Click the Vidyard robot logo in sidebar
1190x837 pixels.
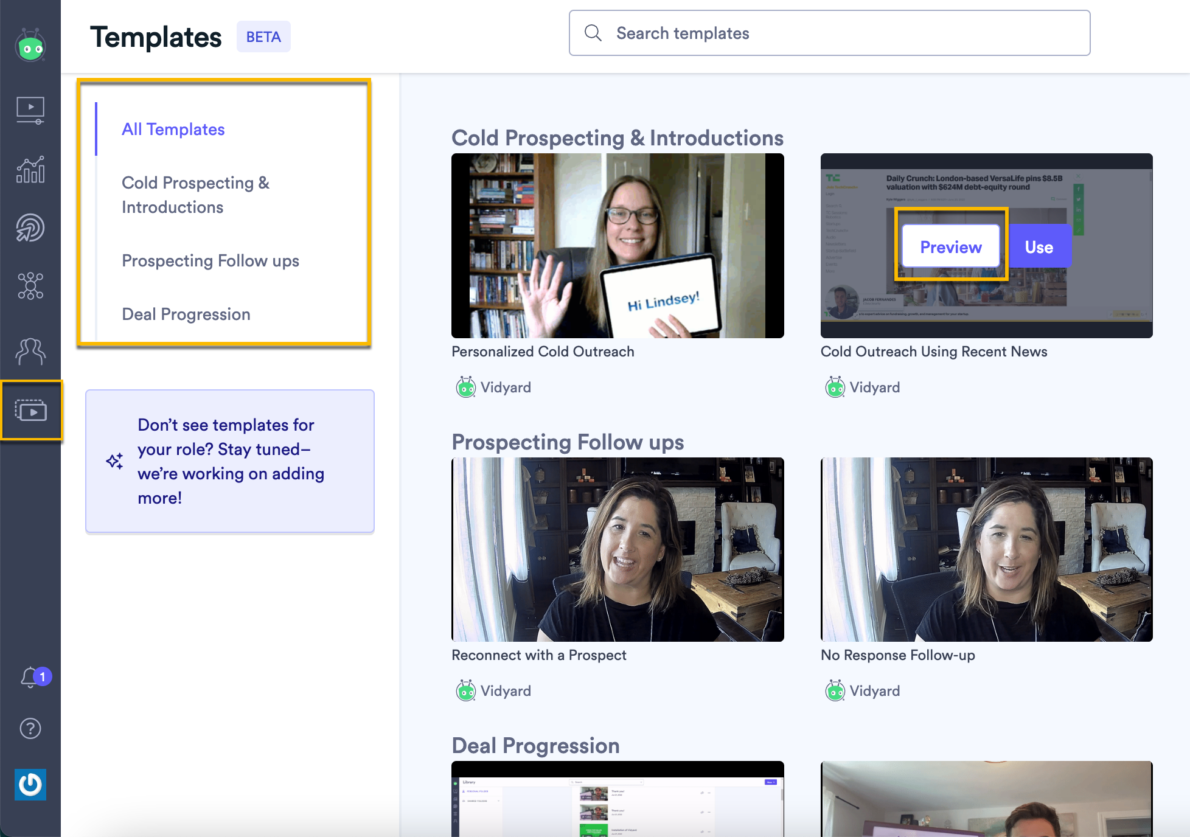pos(30,46)
